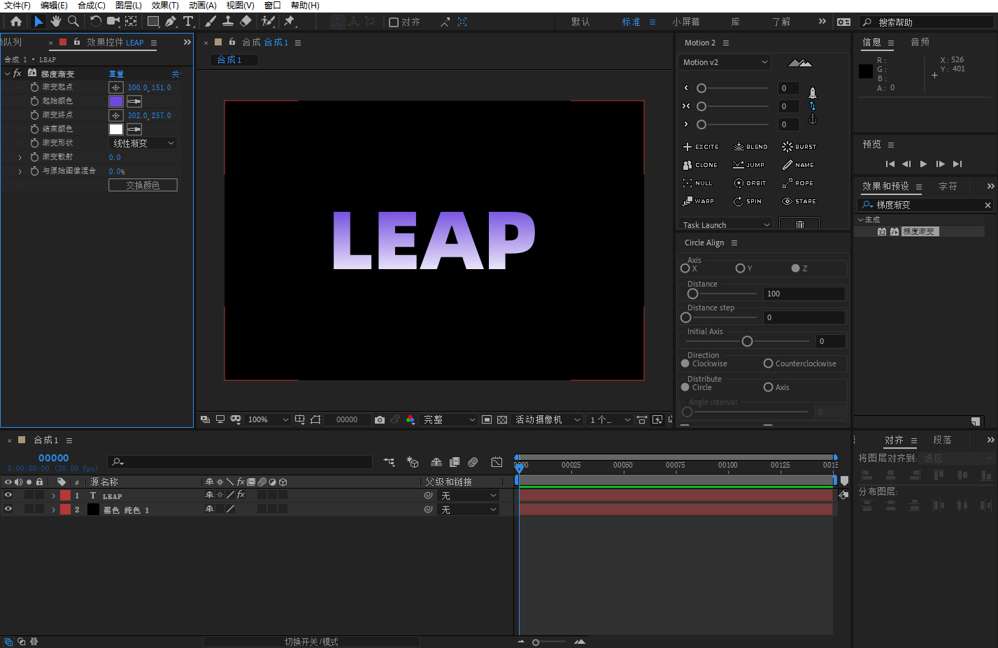Select the 小屏幕 workspace
998x648 pixels.
(686, 22)
